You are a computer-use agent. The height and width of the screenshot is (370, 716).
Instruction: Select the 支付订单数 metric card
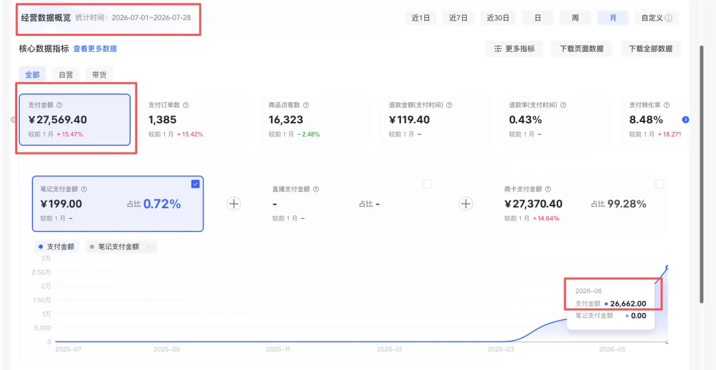click(195, 119)
